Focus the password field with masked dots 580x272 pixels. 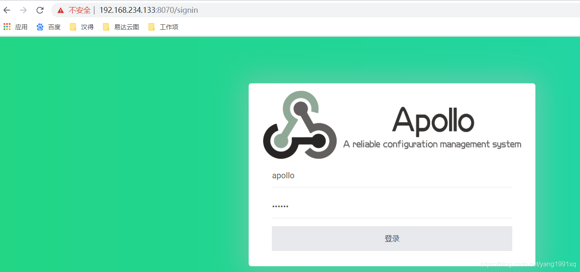(x=392, y=206)
